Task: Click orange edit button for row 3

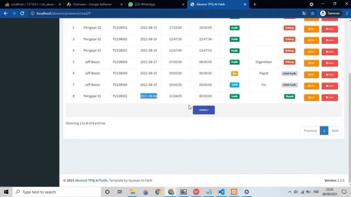Action: (312, 40)
